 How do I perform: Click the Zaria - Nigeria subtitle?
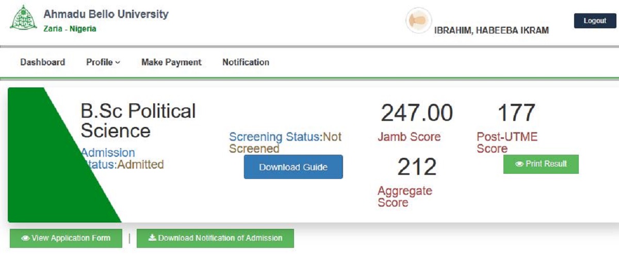[70, 29]
